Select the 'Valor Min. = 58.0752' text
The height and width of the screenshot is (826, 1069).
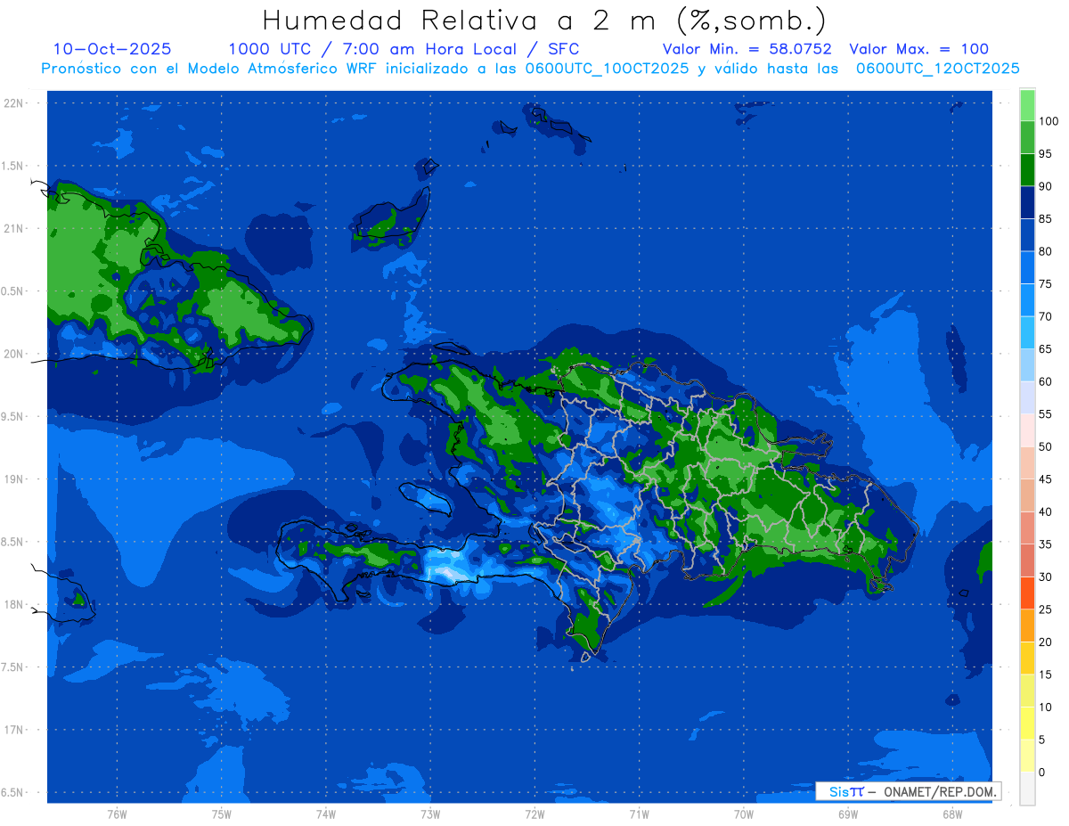pyautogui.click(x=747, y=49)
